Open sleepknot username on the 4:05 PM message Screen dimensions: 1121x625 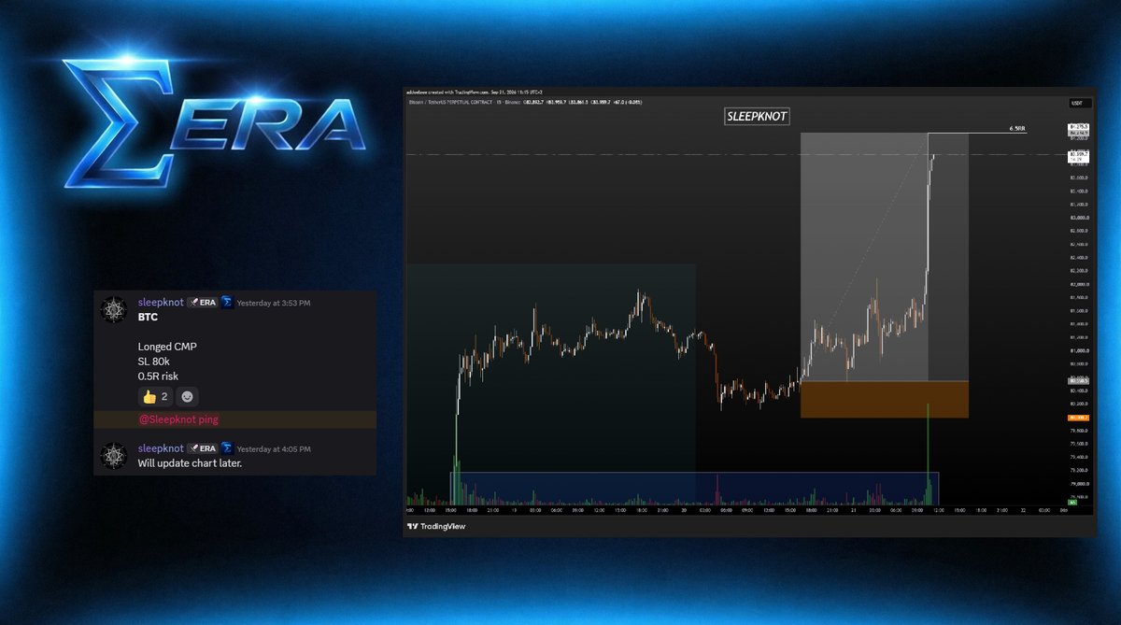coord(160,448)
